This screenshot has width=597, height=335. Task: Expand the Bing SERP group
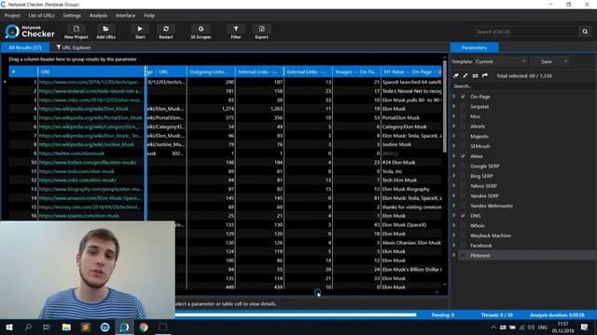pos(454,176)
